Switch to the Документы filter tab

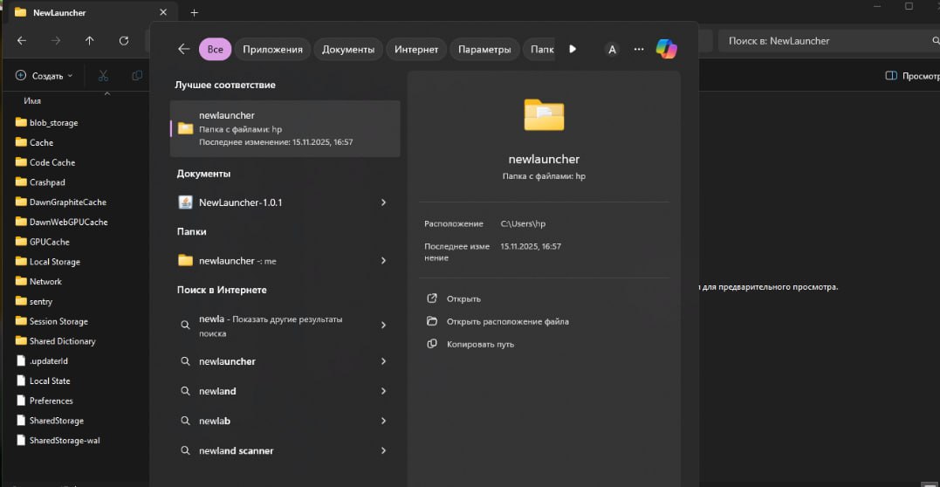click(347, 50)
